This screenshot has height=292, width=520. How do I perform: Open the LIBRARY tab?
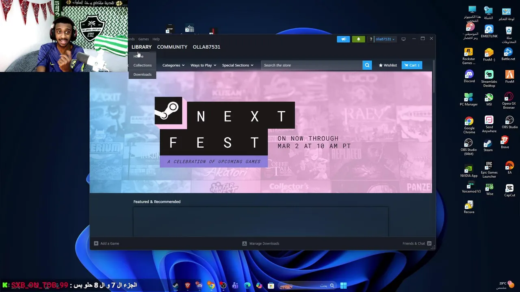141,47
